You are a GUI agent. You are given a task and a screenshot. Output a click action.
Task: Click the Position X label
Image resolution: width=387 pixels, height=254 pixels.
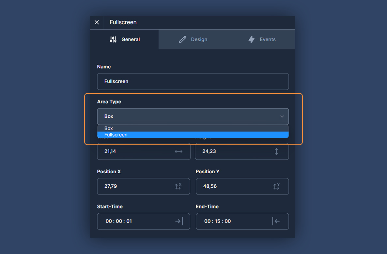coord(109,172)
